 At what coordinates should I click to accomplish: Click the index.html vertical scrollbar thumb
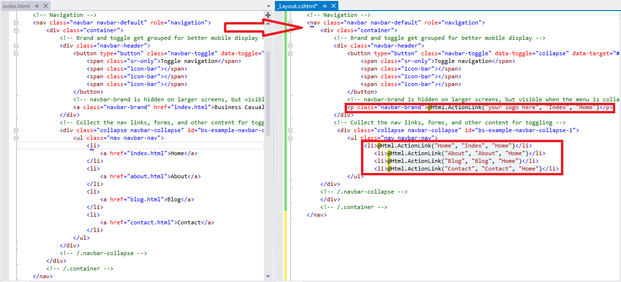point(268,94)
